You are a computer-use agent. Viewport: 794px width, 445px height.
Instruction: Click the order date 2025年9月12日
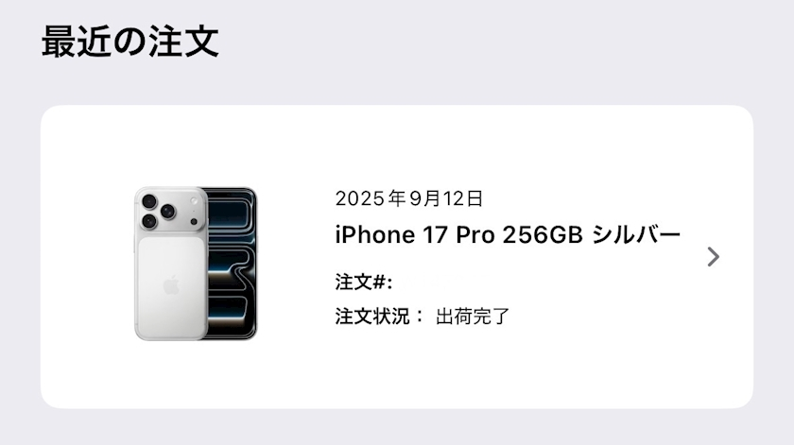(x=408, y=198)
